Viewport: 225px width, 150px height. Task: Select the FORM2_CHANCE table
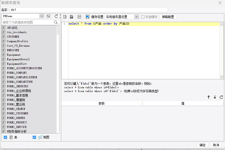coord(16,109)
